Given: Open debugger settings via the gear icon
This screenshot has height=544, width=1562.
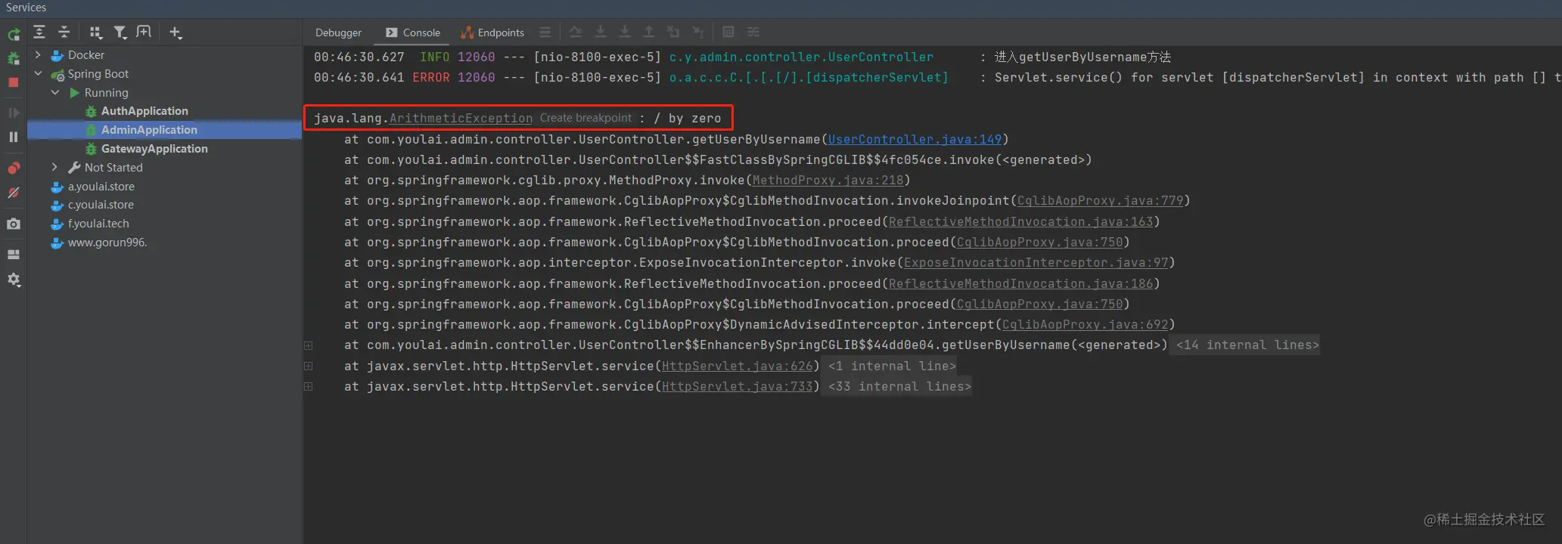Looking at the screenshot, I should click(14, 280).
